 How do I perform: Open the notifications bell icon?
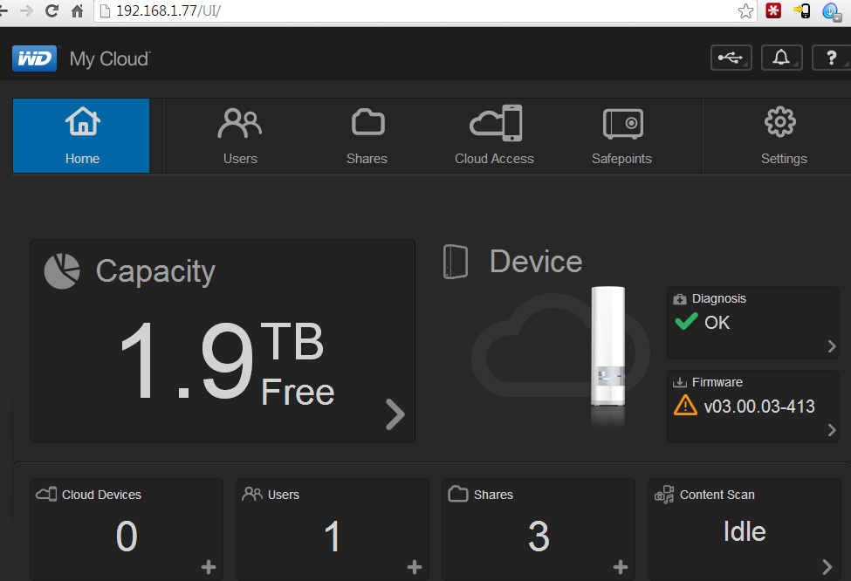coord(781,58)
